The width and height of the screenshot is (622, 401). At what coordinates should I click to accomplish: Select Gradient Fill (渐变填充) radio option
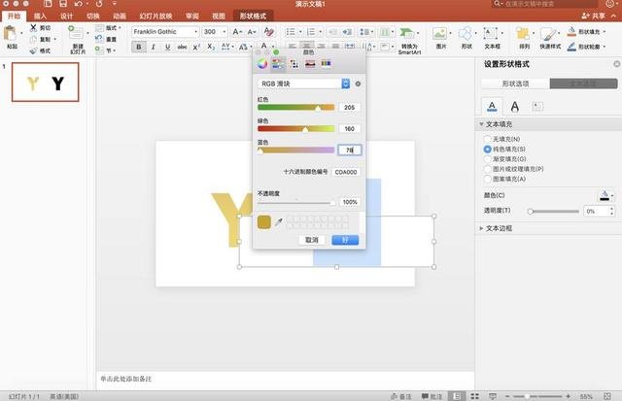[487, 159]
